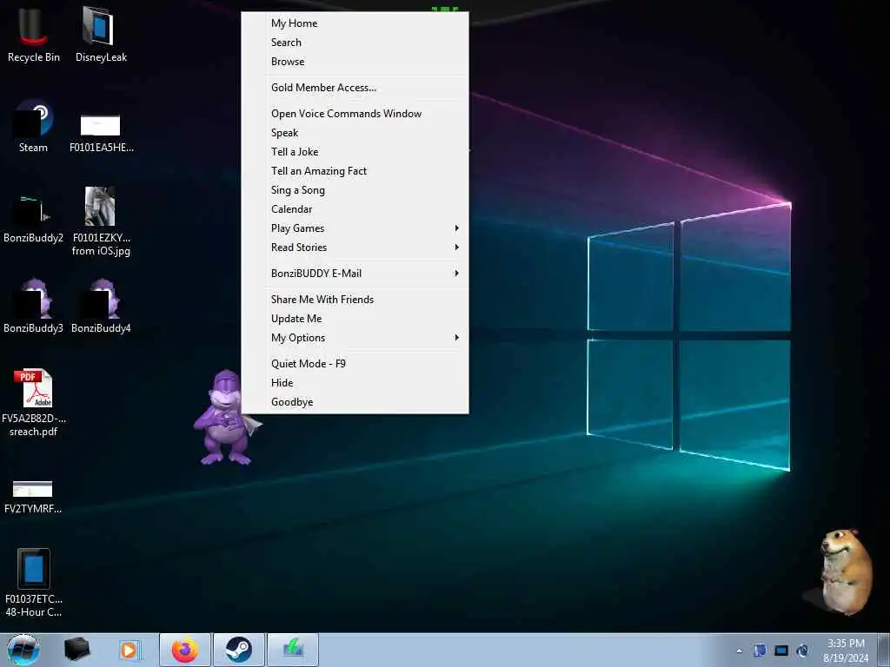Open the Windows Start orb
The image size is (890, 667).
(x=23, y=650)
